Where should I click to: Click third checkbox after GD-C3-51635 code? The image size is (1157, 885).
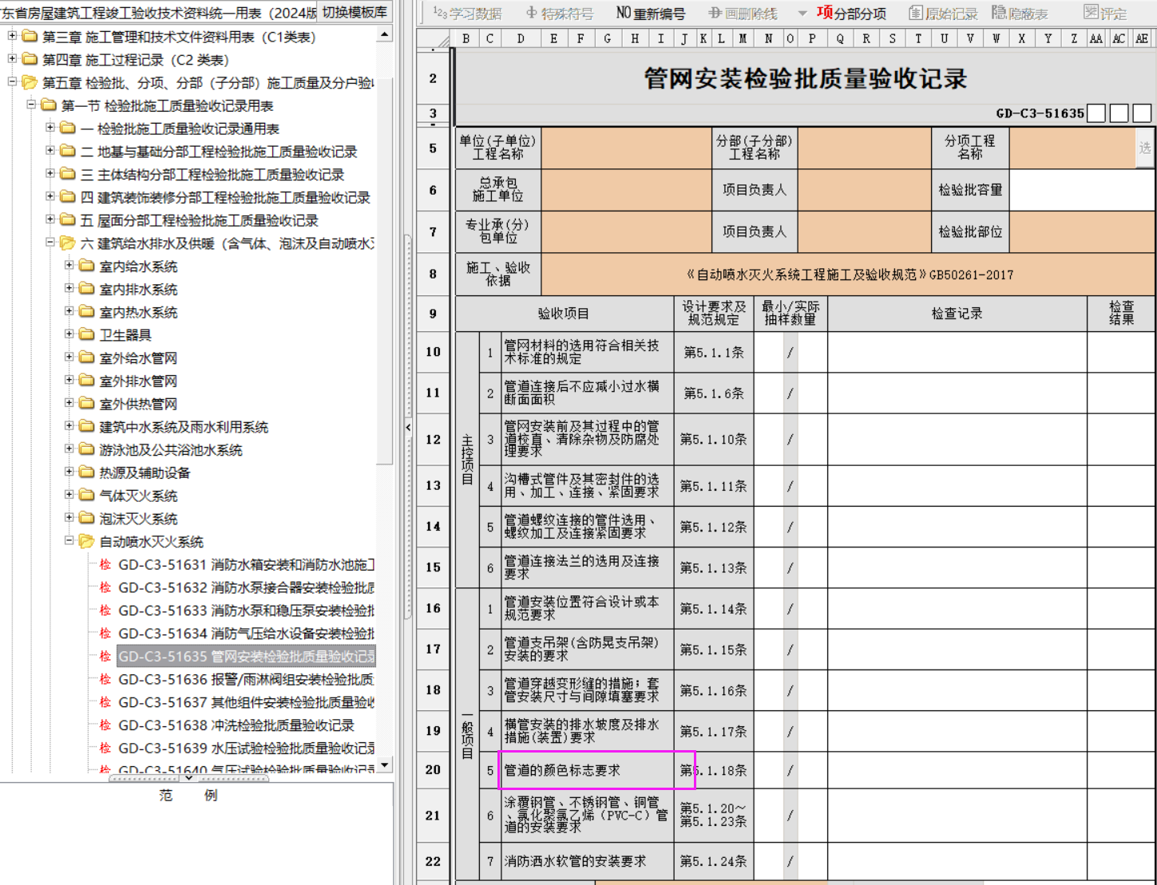coord(1143,113)
